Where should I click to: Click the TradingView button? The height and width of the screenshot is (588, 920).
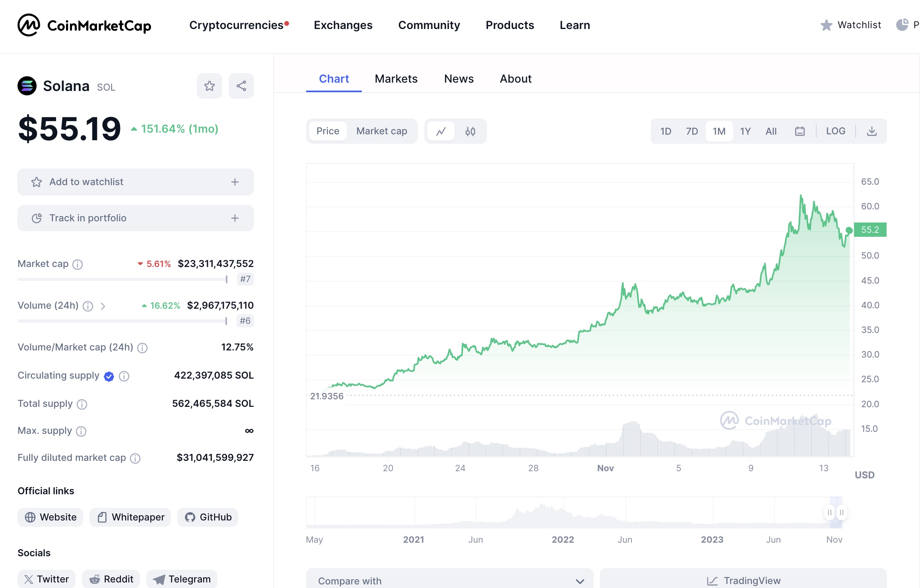tap(743, 580)
